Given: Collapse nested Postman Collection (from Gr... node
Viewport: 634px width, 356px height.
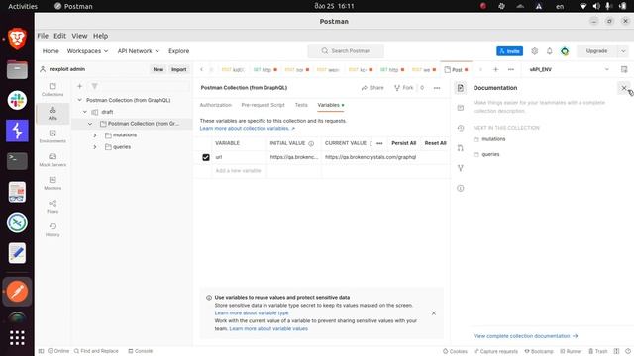Looking at the screenshot, I should click(x=90, y=124).
